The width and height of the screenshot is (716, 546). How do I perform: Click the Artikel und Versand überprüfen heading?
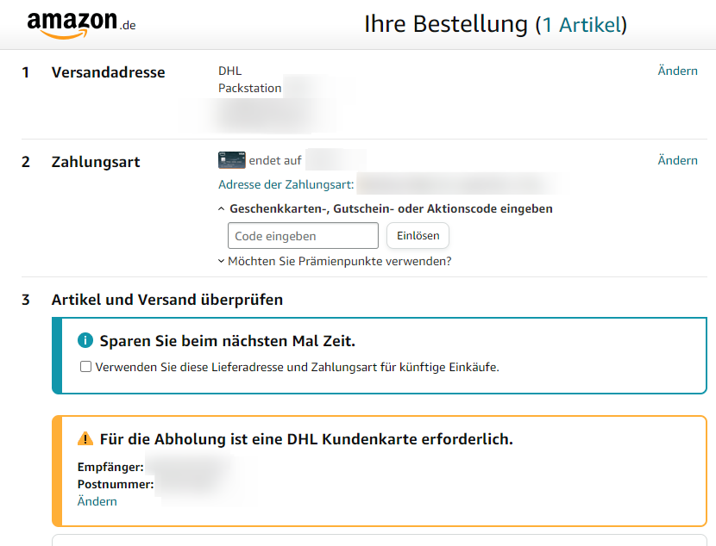tap(167, 300)
